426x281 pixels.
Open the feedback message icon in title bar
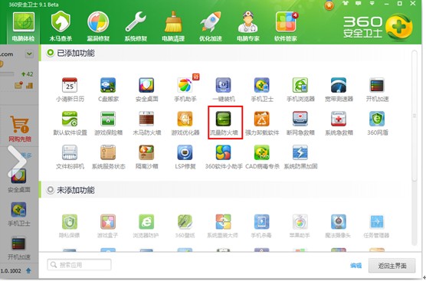(359, 3)
